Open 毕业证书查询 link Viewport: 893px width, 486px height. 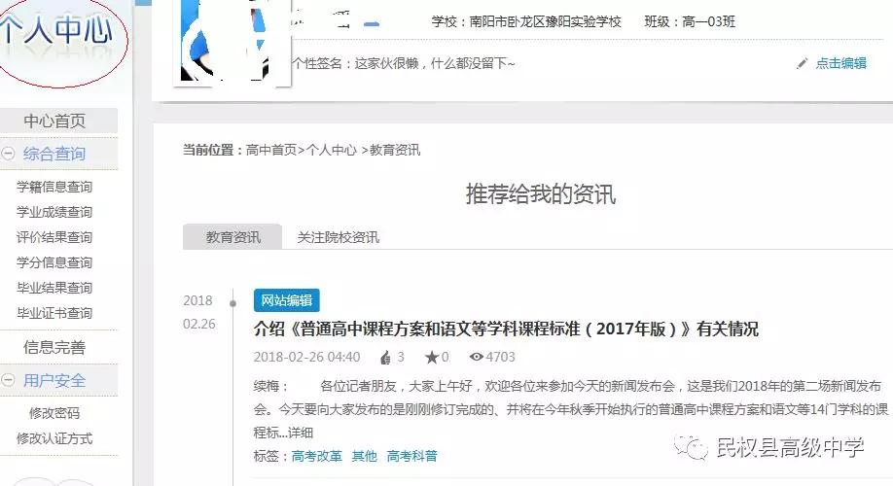pos(54,313)
